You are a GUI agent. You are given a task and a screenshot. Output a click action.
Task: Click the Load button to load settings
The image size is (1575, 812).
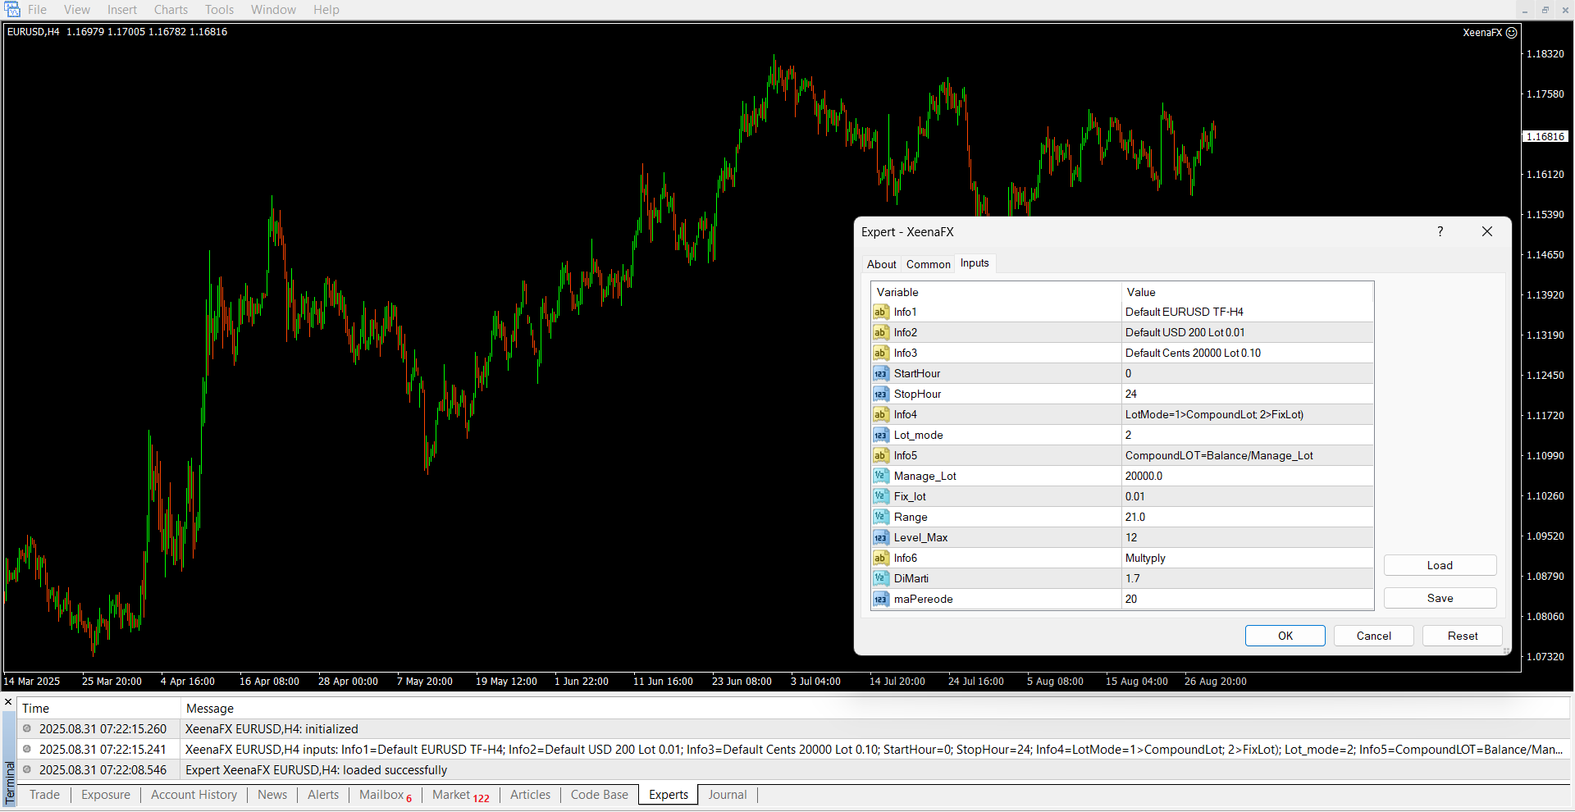pos(1439,565)
